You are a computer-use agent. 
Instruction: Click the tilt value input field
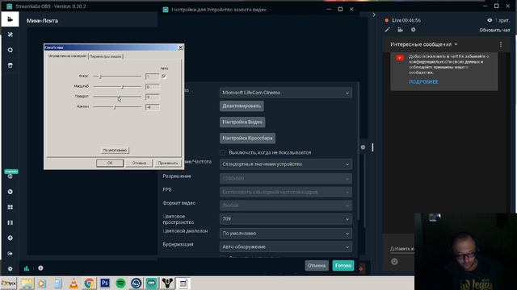(153, 107)
